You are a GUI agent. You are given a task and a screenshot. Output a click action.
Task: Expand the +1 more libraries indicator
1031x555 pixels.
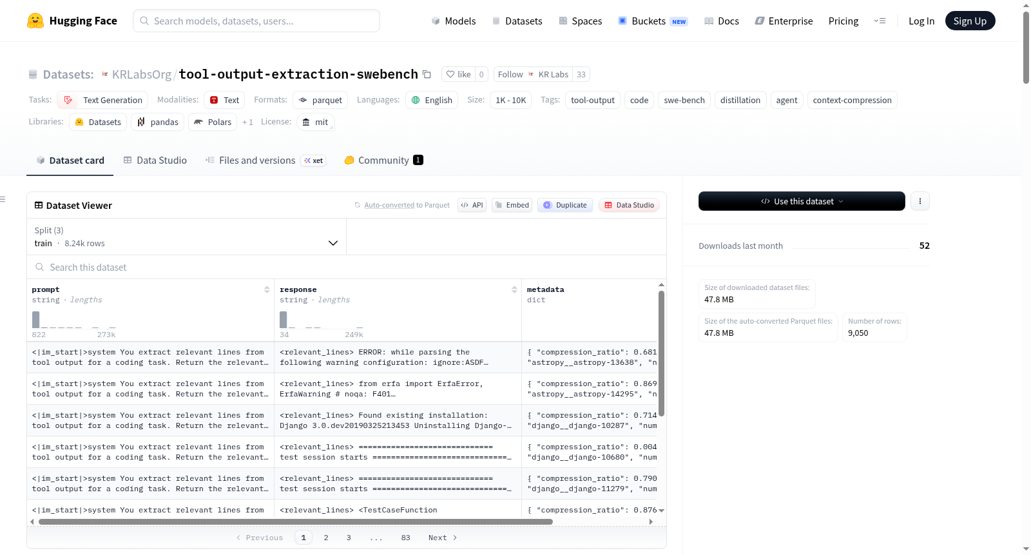pos(247,122)
